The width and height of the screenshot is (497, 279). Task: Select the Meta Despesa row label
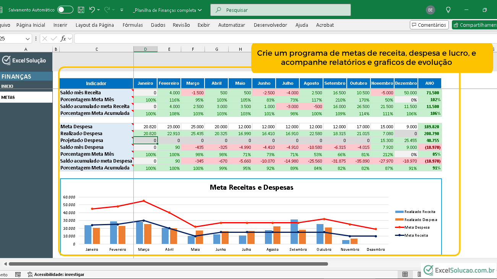coord(96,127)
